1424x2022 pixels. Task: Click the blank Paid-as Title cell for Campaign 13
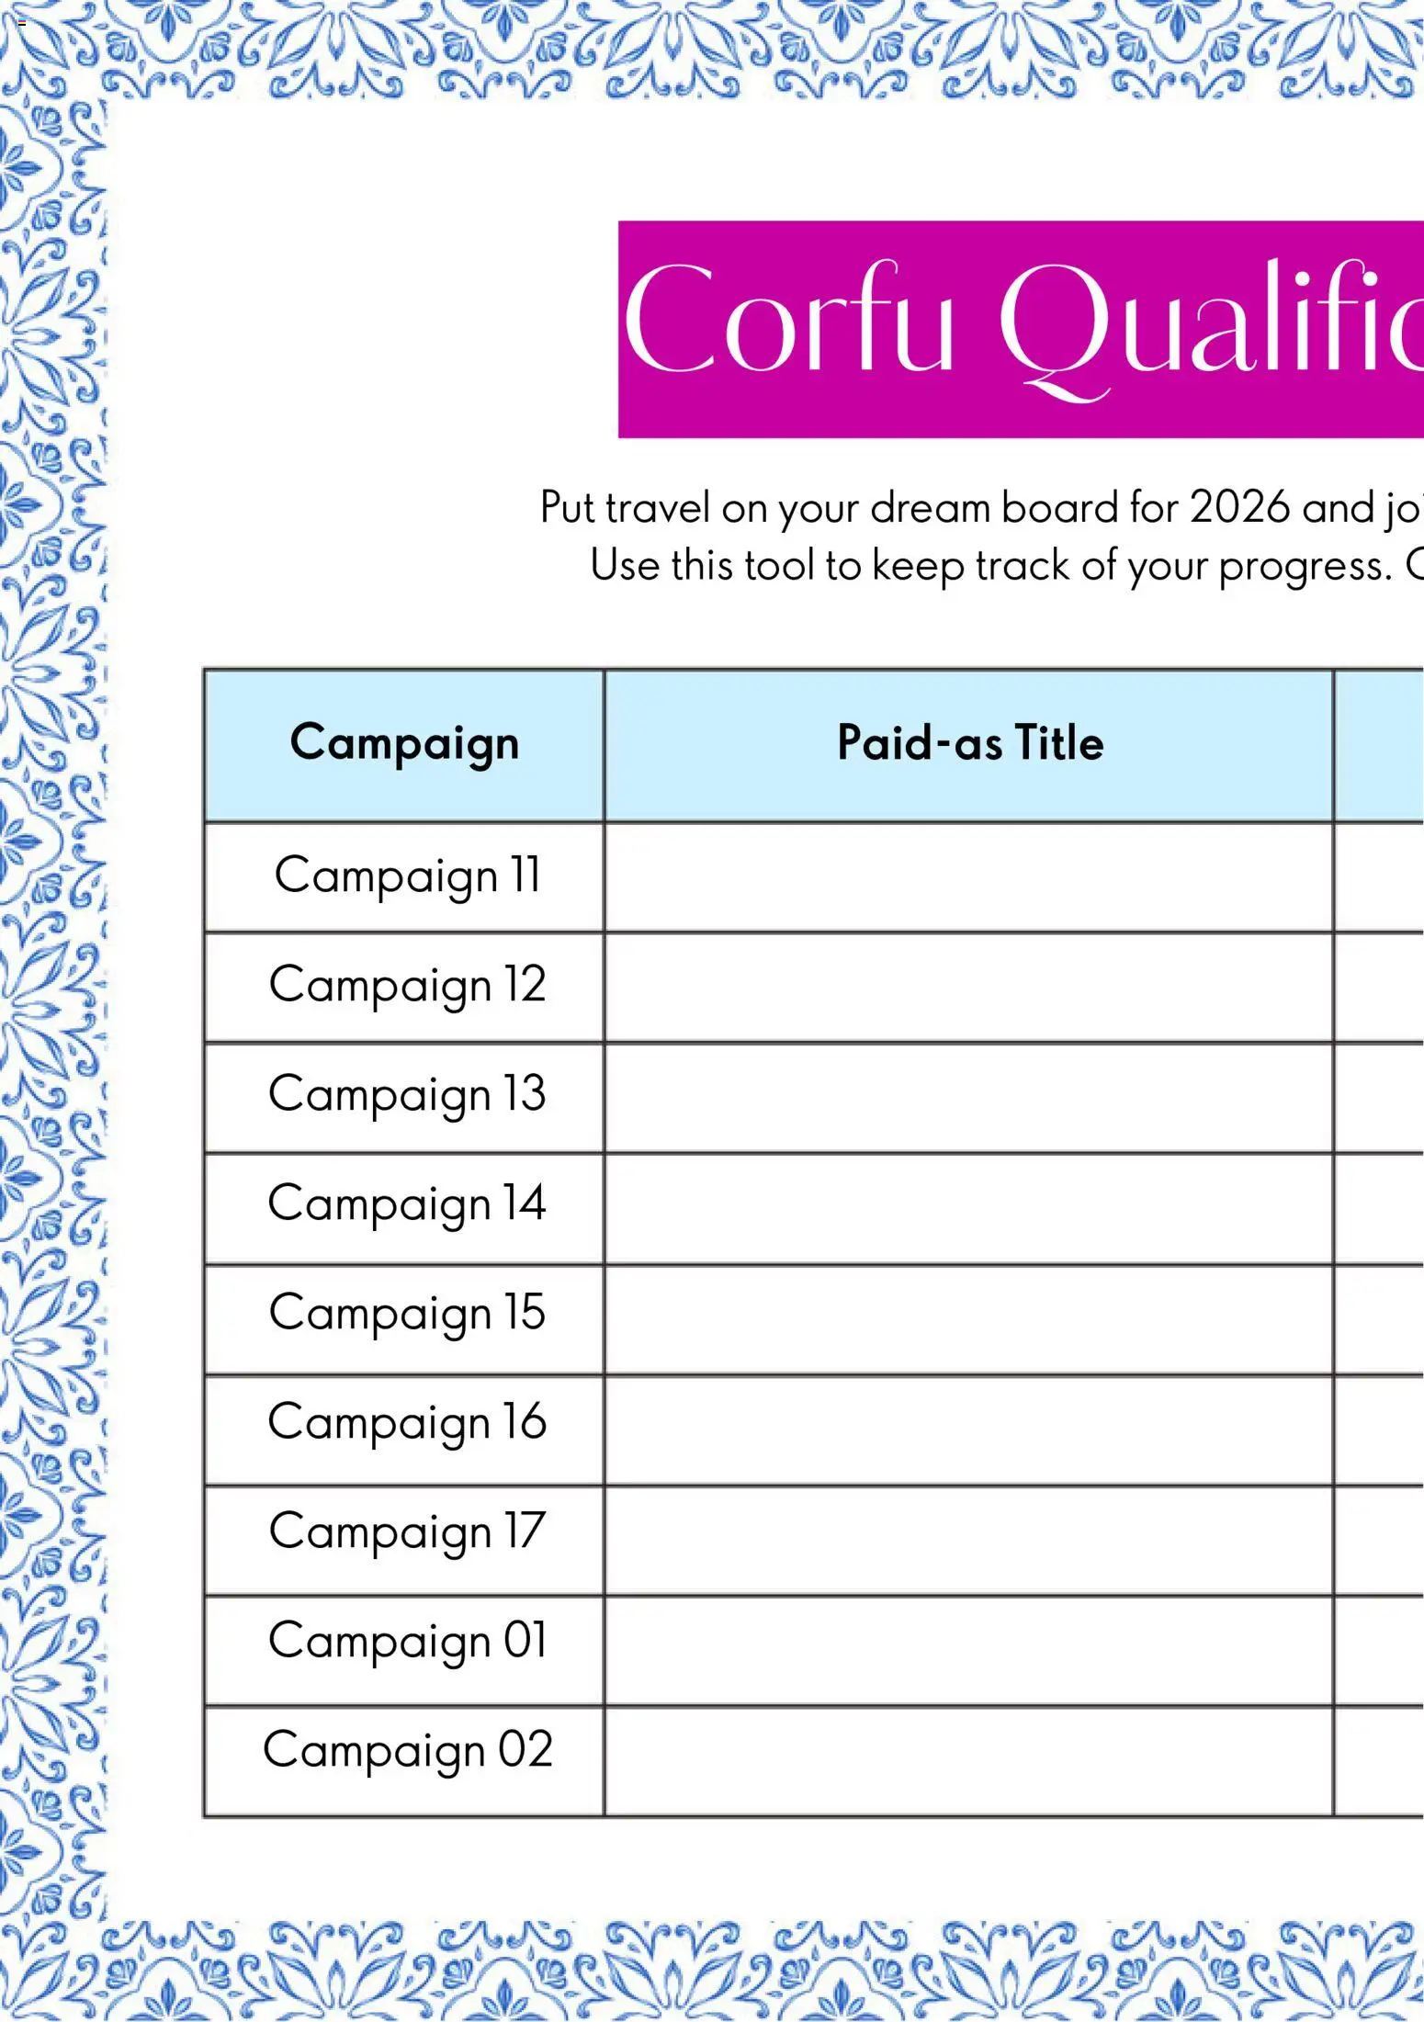pyautogui.click(x=969, y=1097)
